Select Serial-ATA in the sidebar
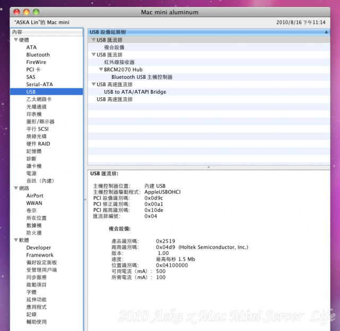This screenshot has height=331, width=340. click(x=39, y=84)
